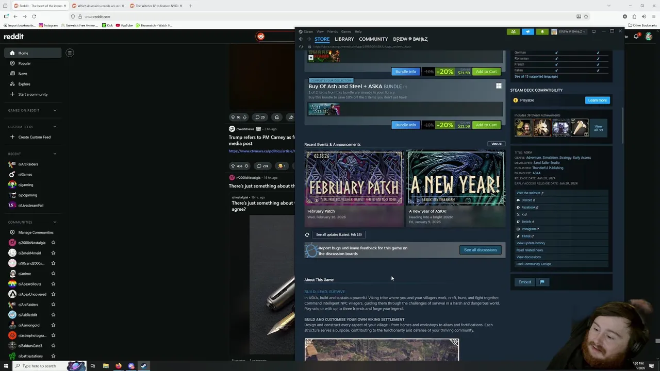
Task: Click Embed button
Action: [524, 282]
